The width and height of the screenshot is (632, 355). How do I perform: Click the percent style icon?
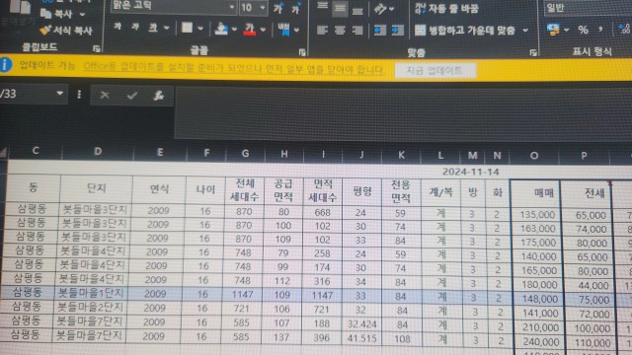point(583,30)
